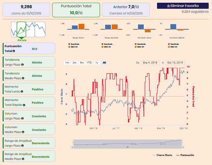
Task: Click Decreciente value of Rango de Amplitud Medio Plazo
Action: coord(41,157)
